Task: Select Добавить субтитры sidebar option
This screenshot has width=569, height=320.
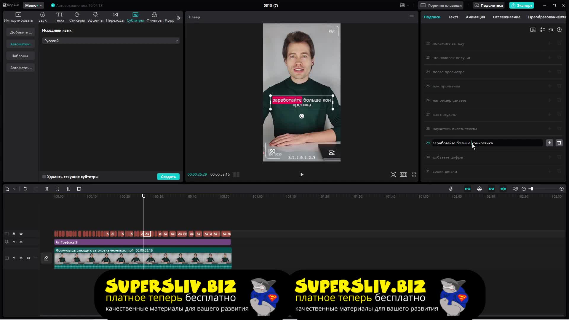Action: 21,32
